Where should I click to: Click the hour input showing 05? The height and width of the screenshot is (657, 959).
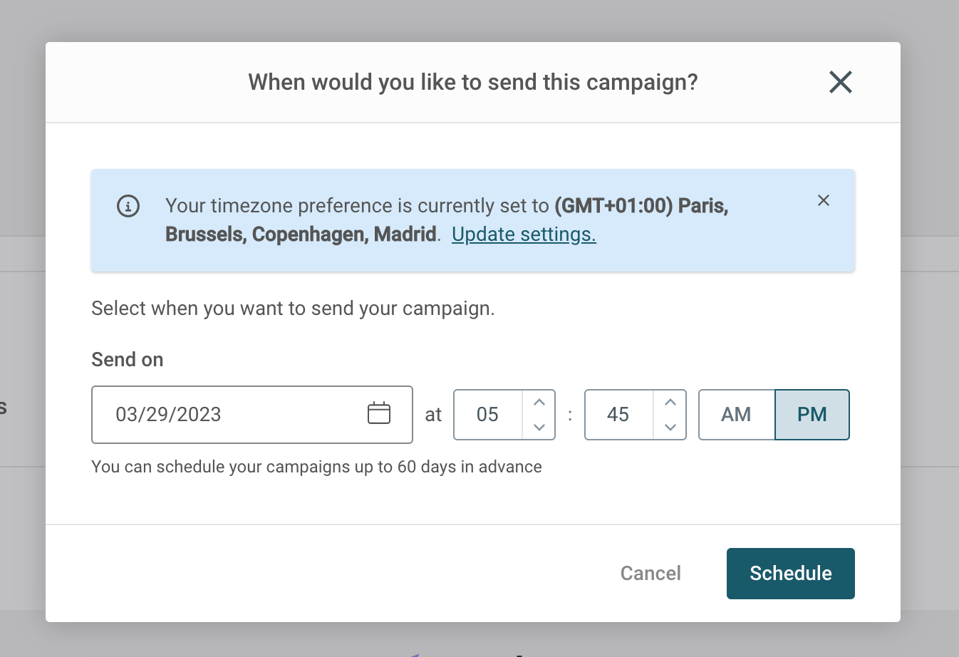[x=489, y=415]
